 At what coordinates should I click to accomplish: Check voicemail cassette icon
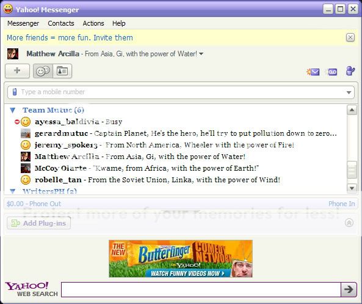pos(331,72)
